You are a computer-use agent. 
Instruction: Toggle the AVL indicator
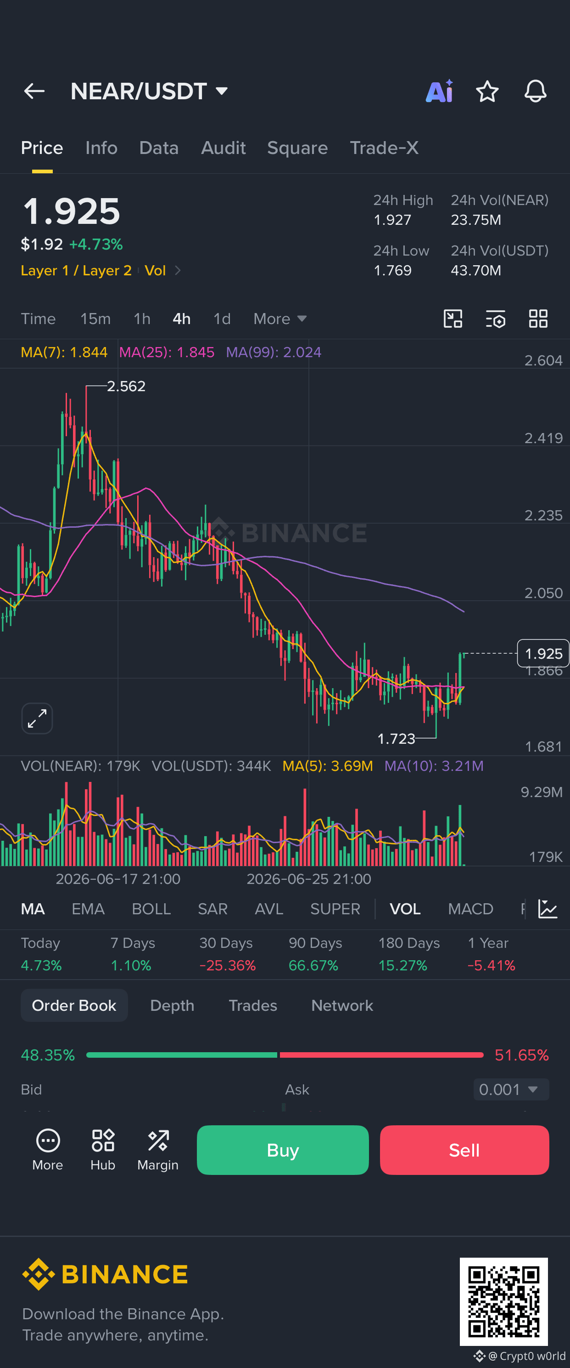[269, 909]
